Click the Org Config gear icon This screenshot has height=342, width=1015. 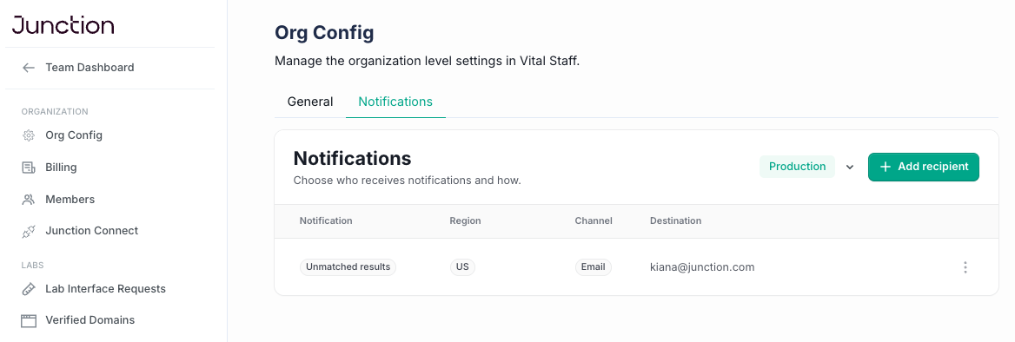click(29, 135)
